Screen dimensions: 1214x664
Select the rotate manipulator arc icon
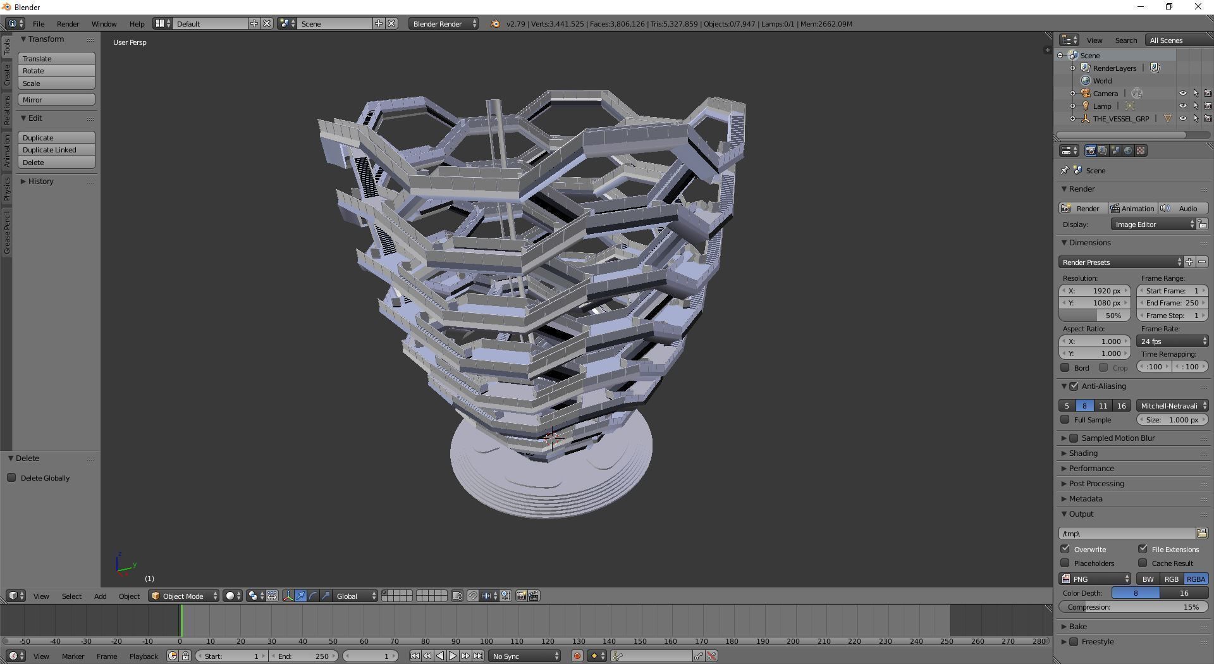point(313,596)
